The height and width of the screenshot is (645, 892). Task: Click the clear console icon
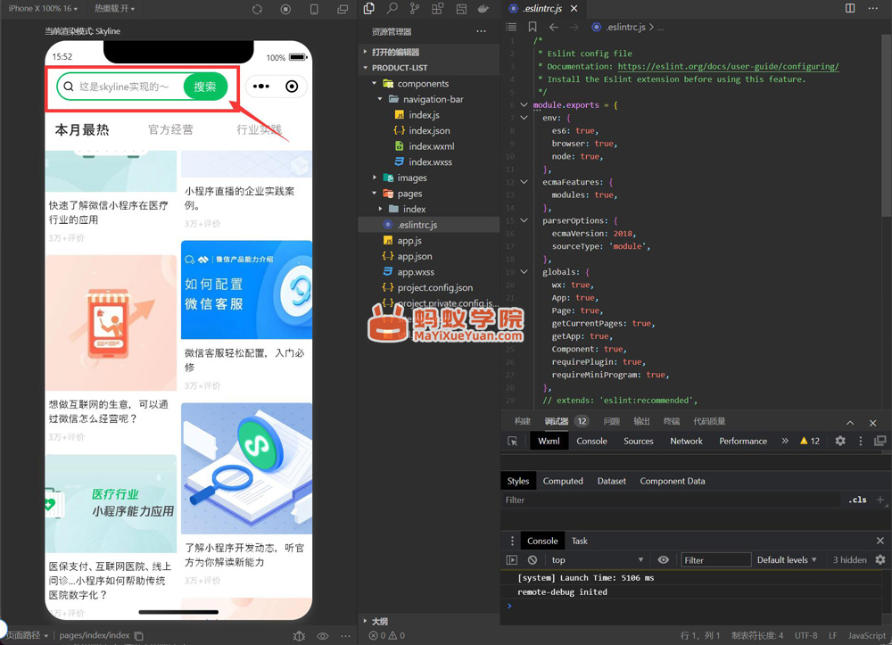click(533, 559)
